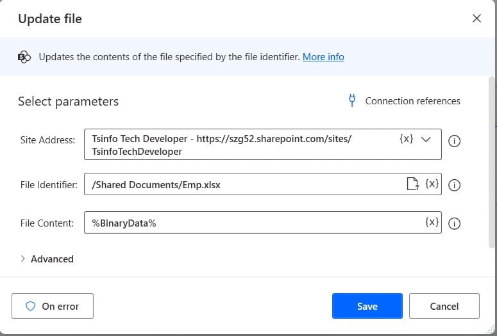Open the On error settings
Viewport: 497px width, 336px height.
tap(53, 306)
